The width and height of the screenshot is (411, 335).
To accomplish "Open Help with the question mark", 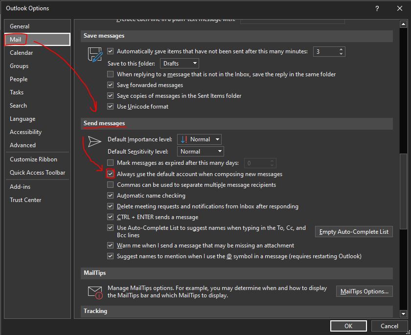I will pos(377,9).
